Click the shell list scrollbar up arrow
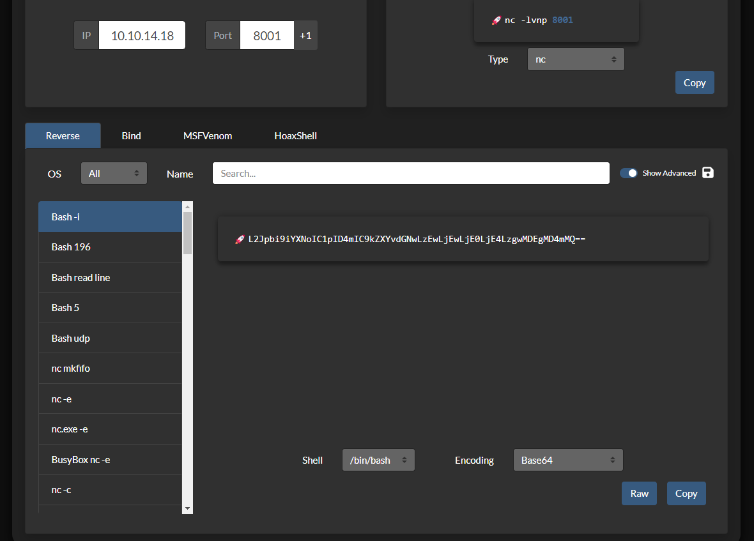The height and width of the screenshot is (541, 754). tap(187, 206)
